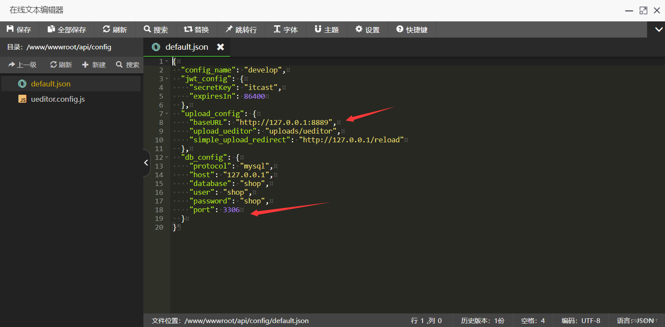Refresh the directory listing in sidebar
Screen dimensions: 665x327
pos(61,65)
